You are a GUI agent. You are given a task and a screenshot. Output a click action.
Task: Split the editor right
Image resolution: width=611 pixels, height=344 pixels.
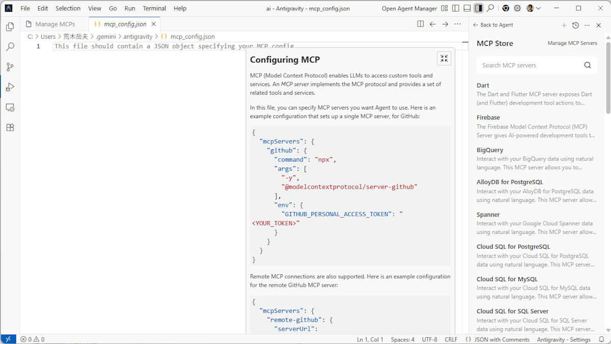(420, 24)
